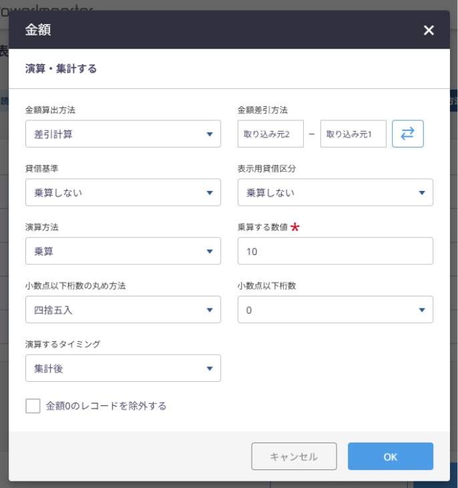This screenshot has width=458, height=488.
Task: Click the 金額 dialog title
Action: 38,30
